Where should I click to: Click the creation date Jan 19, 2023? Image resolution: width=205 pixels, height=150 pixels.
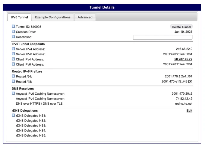[183, 32]
